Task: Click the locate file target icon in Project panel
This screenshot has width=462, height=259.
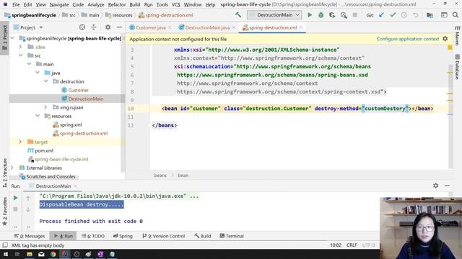Action: [82, 27]
